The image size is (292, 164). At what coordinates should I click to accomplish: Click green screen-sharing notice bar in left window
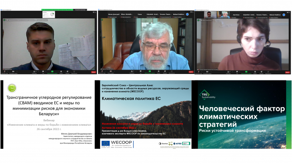(57, 10)
